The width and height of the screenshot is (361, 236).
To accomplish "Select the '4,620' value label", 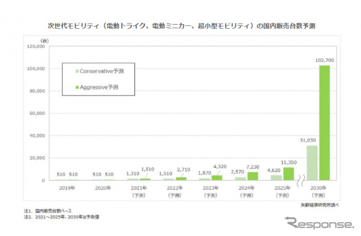I will pos(274,171).
